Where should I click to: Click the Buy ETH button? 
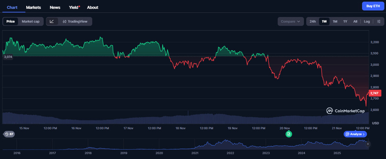[372, 6]
